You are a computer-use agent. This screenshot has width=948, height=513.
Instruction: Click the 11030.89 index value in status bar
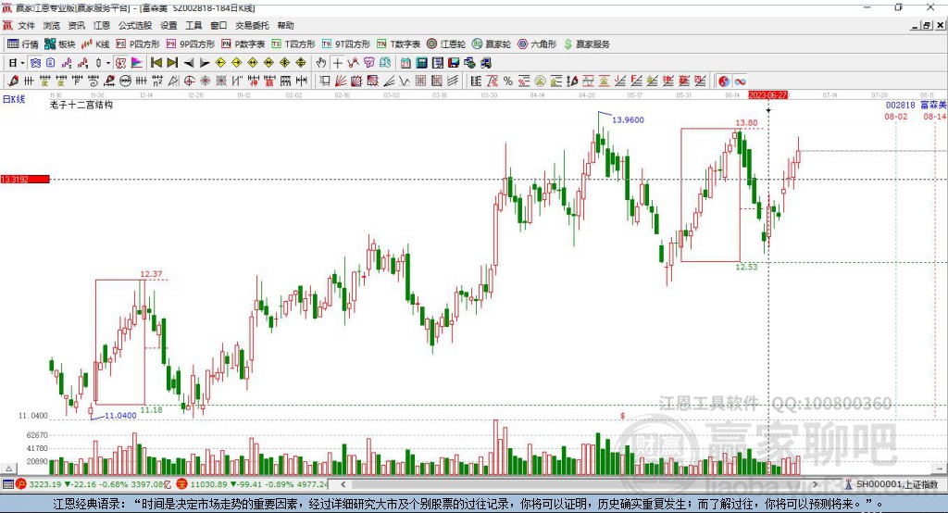coord(209,484)
